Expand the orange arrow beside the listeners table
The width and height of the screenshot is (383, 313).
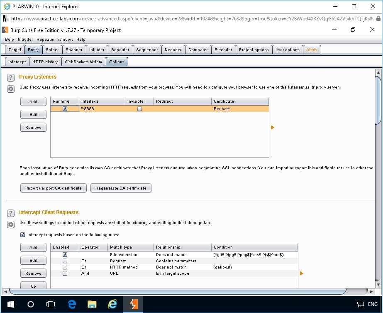273,128
